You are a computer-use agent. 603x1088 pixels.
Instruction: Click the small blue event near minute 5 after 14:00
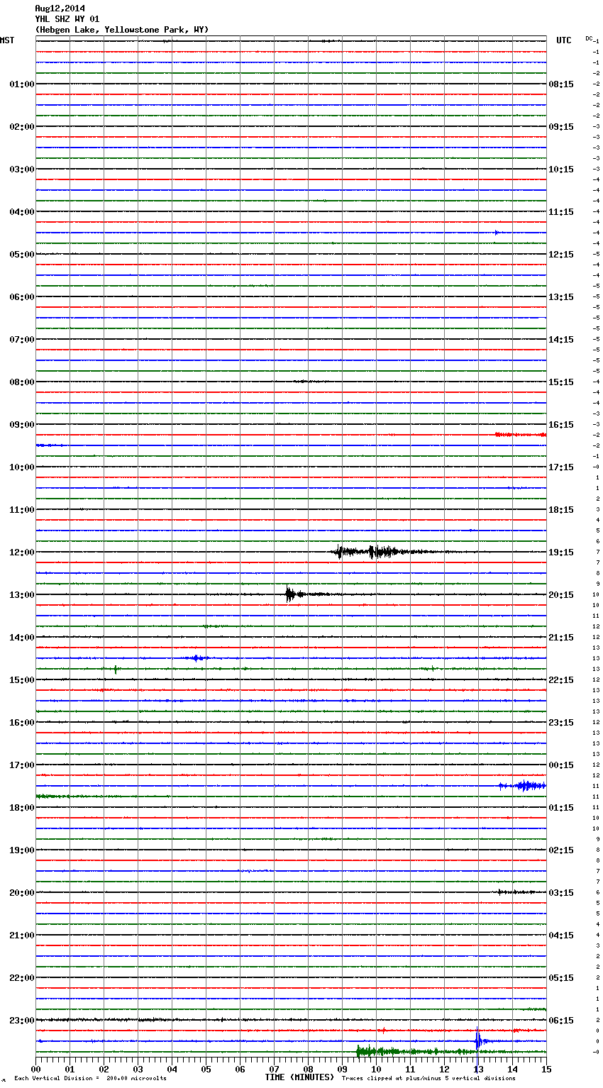pyautogui.click(x=197, y=658)
